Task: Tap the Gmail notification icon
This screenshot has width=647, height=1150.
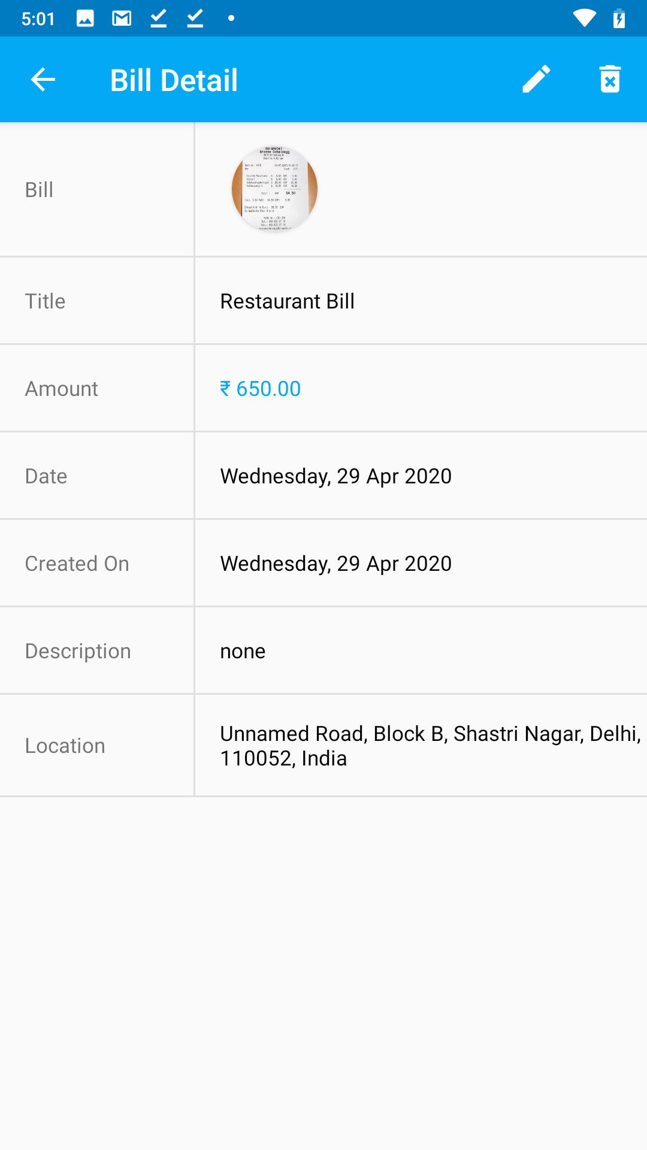Action: (x=122, y=19)
